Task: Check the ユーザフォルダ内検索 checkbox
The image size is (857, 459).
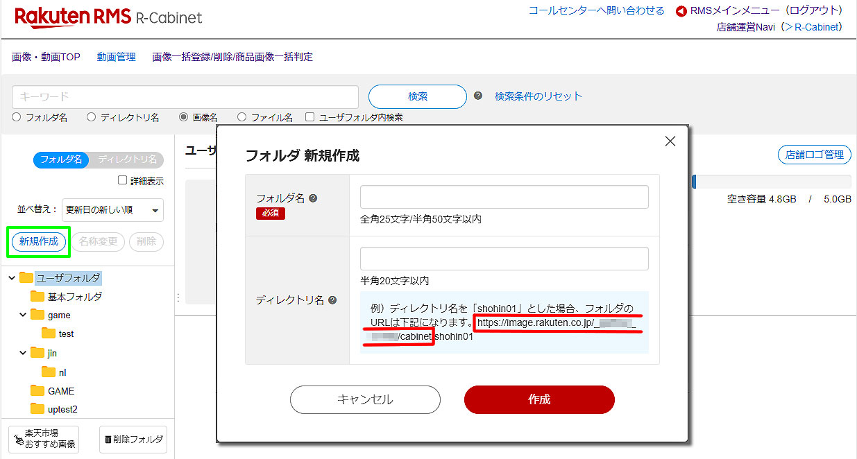Action: 310,117
